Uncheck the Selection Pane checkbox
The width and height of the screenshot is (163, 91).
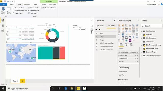click(x=29, y=10)
